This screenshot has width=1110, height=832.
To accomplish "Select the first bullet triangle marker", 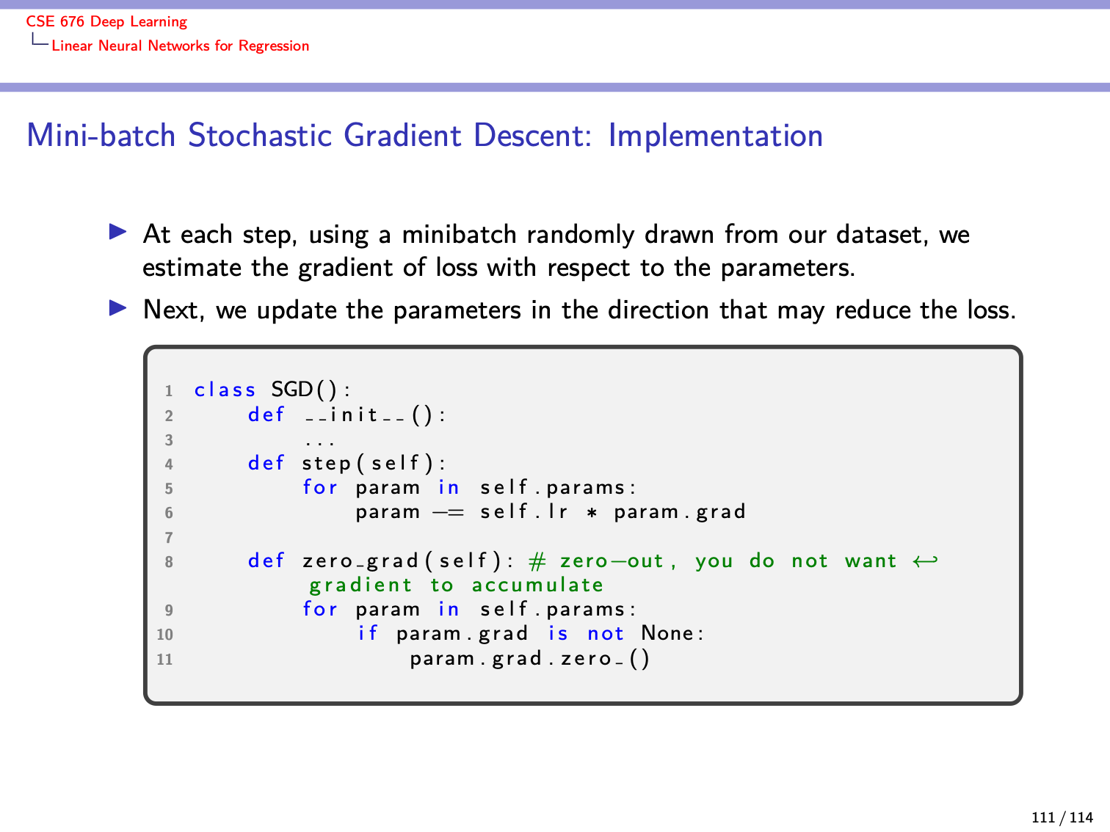I will (x=118, y=233).
